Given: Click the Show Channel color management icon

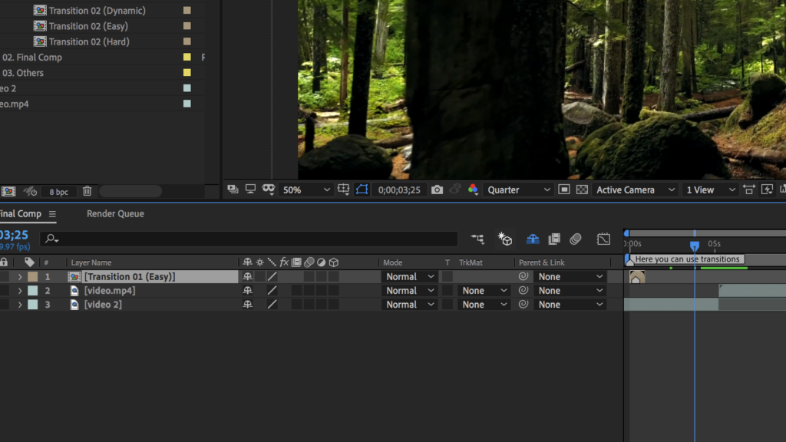Looking at the screenshot, I should point(473,190).
